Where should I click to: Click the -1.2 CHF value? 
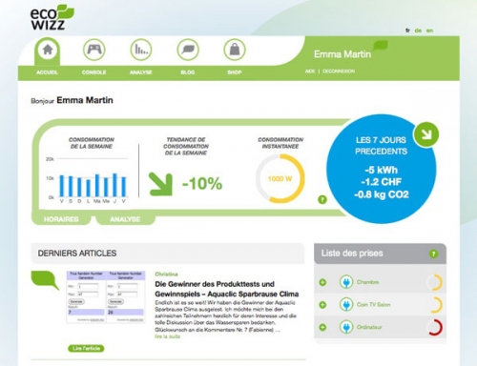point(382,182)
